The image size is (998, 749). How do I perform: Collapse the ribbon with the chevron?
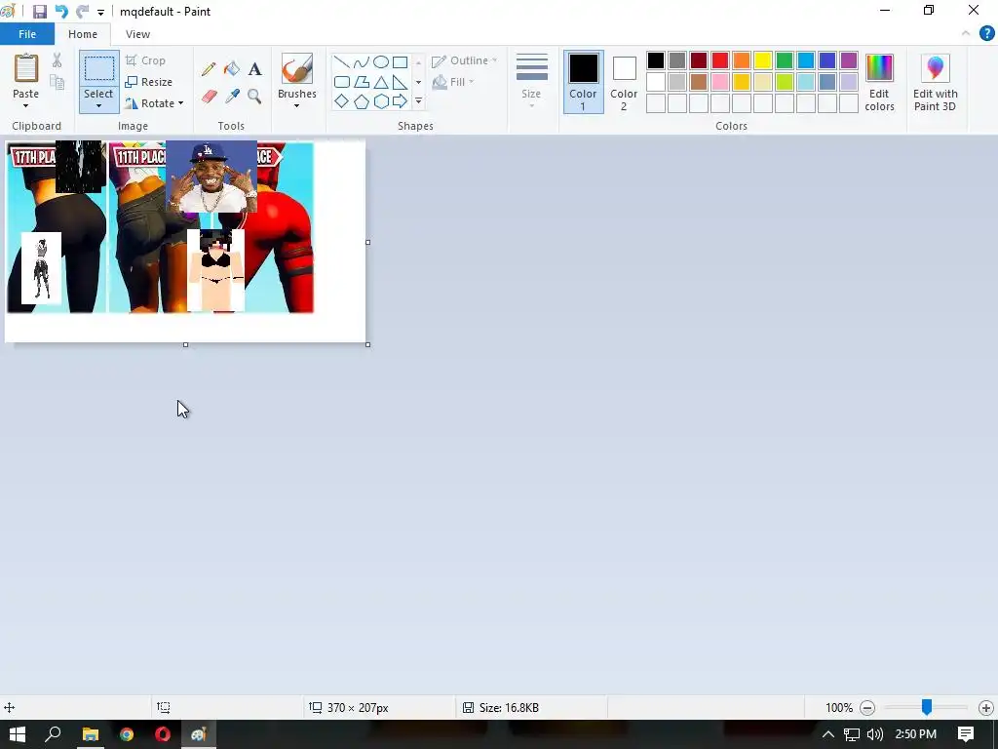pyautogui.click(x=966, y=34)
